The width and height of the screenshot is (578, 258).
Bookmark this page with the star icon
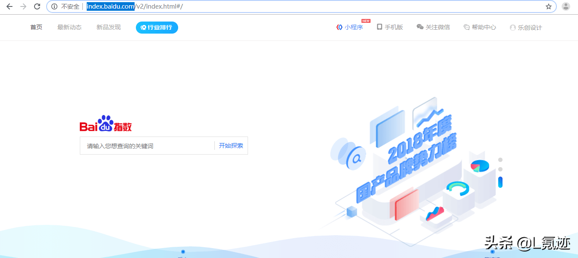[x=549, y=6]
